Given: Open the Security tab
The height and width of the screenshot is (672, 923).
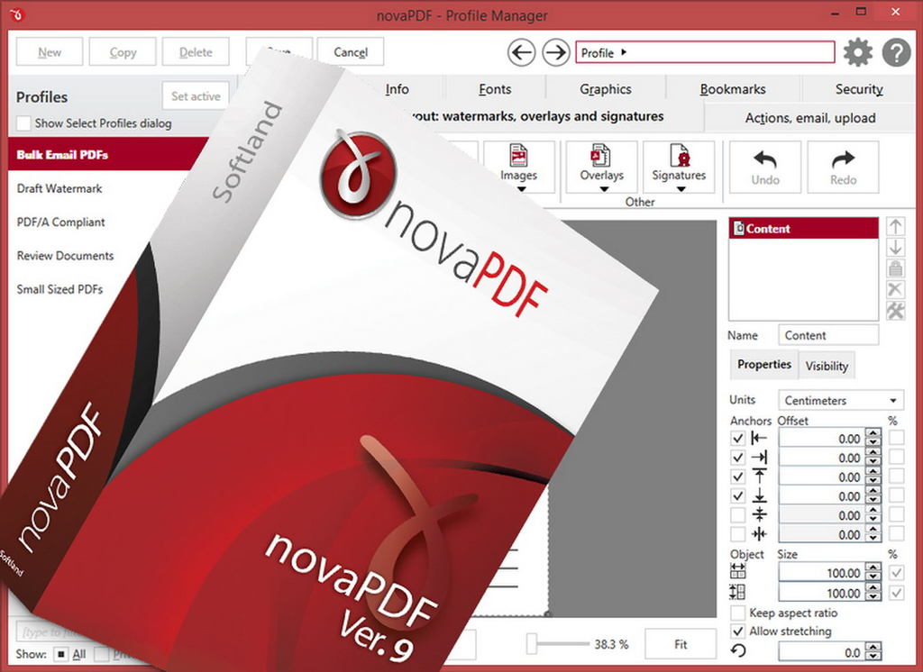Looking at the screenshot, I should [859, 89].
